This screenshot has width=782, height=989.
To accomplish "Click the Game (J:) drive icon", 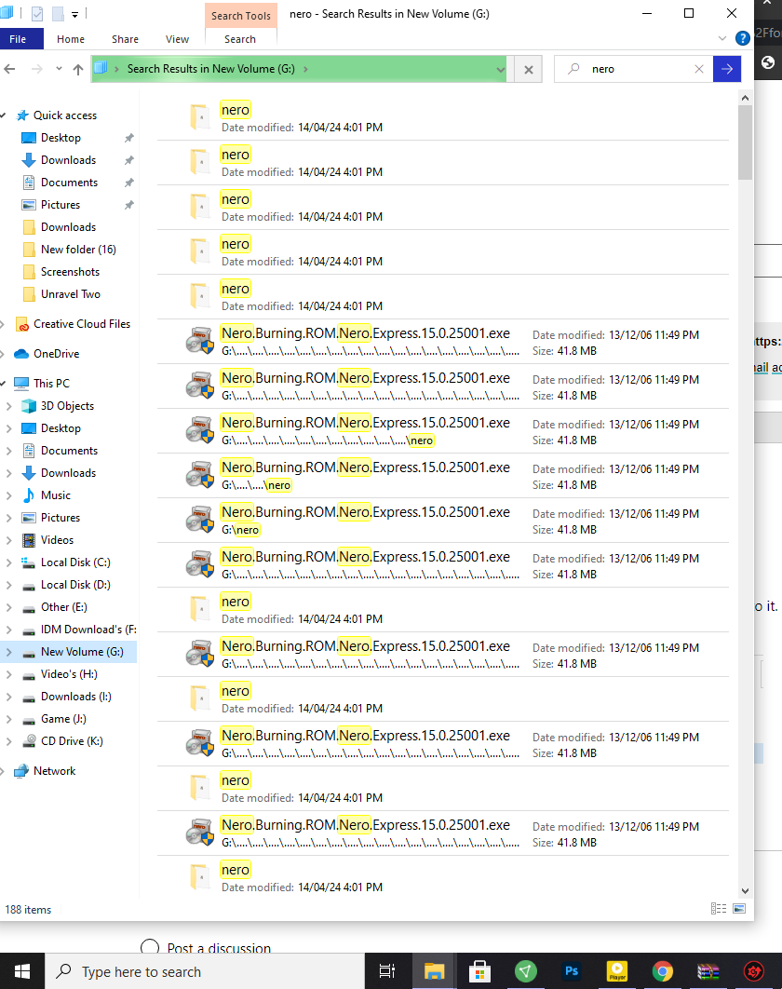I will (x=29, y=720).
